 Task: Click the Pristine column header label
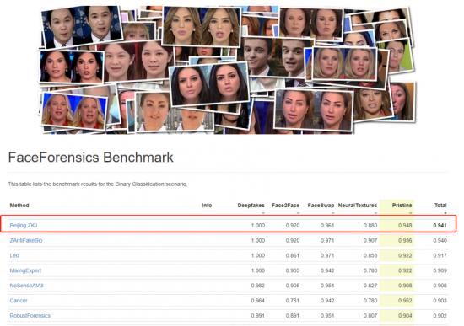tap(402, 205)
